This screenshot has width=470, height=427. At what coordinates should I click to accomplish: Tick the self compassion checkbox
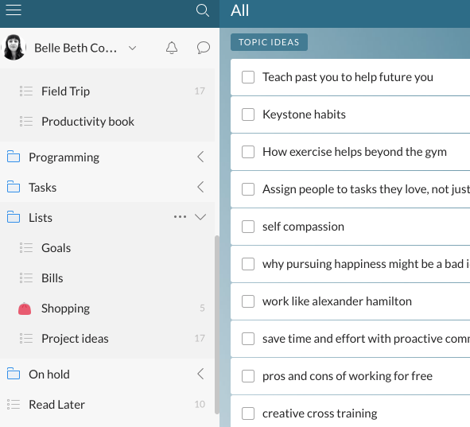point(248,227)
